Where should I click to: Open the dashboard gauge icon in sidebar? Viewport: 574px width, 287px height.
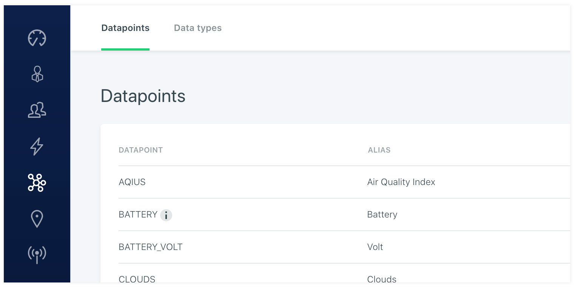[x=37, y=38]
